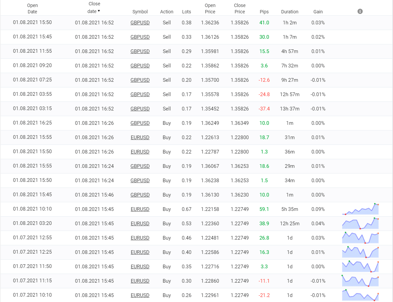Open GBPUSD link in 0.38 lots row
This screenshot has height=302, width=393.
140,23
